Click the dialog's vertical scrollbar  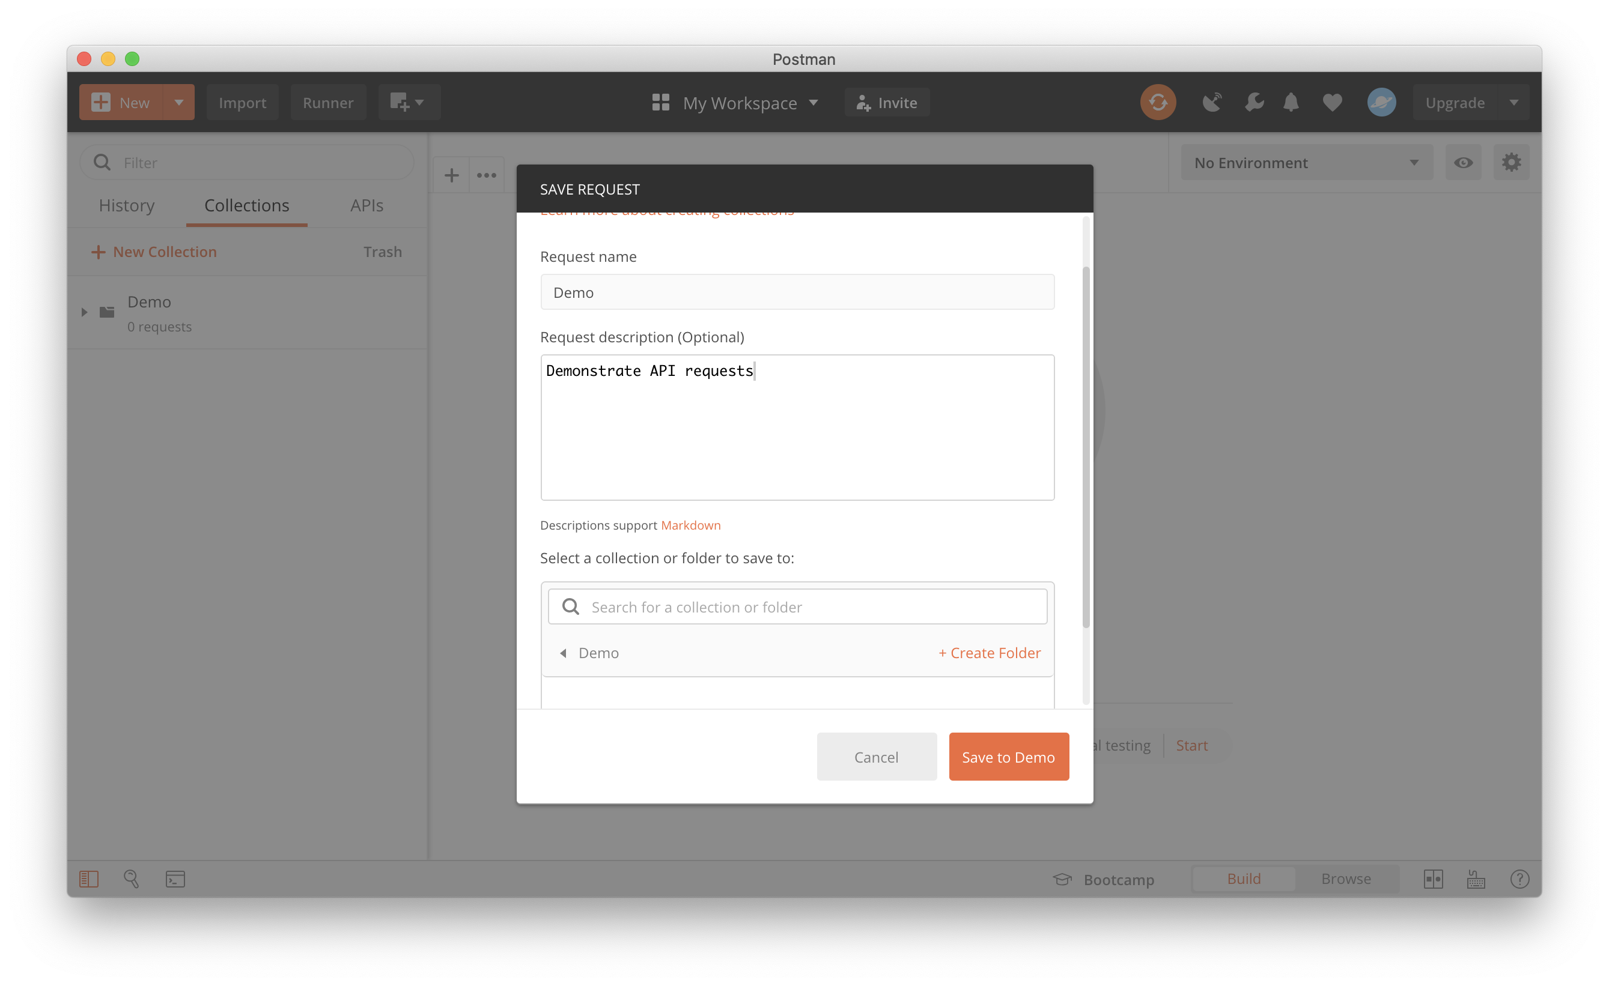(x=1086, y=447)
